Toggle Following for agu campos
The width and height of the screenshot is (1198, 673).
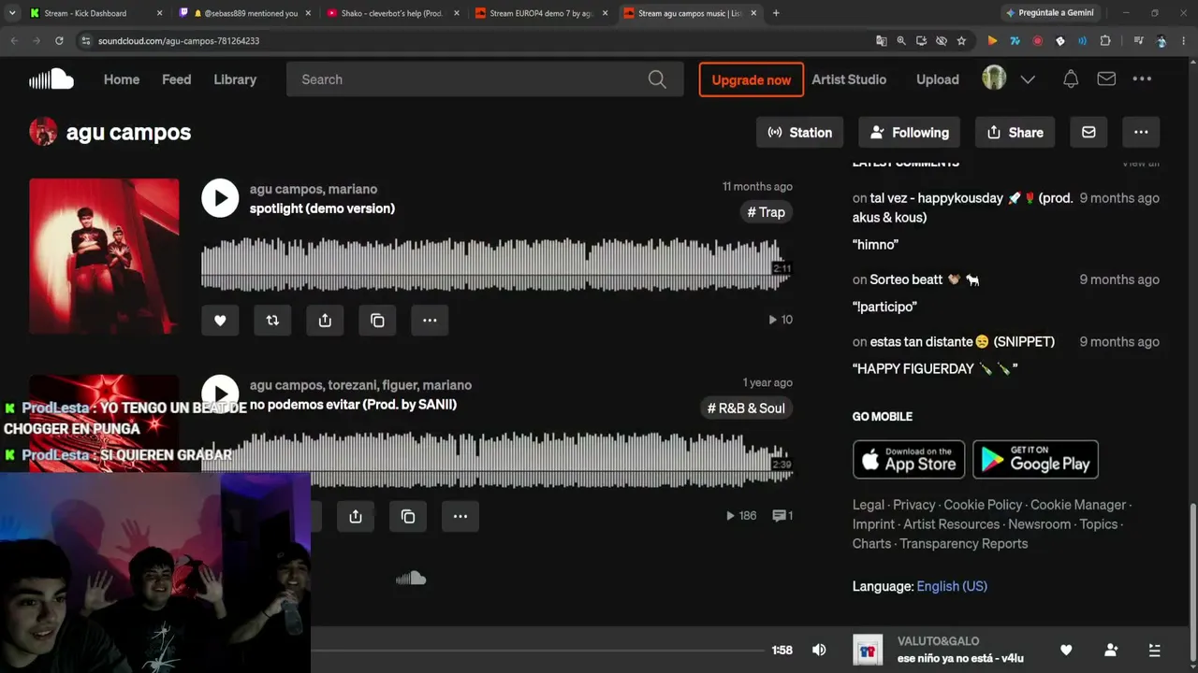[910, 133]
